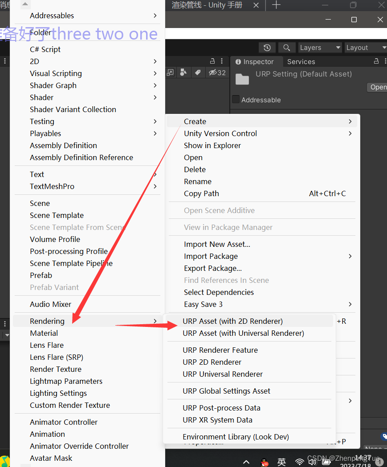The image size is (387, 467).
Task: Choose URP 2D Renderer menu item
Action: [250, 362]
